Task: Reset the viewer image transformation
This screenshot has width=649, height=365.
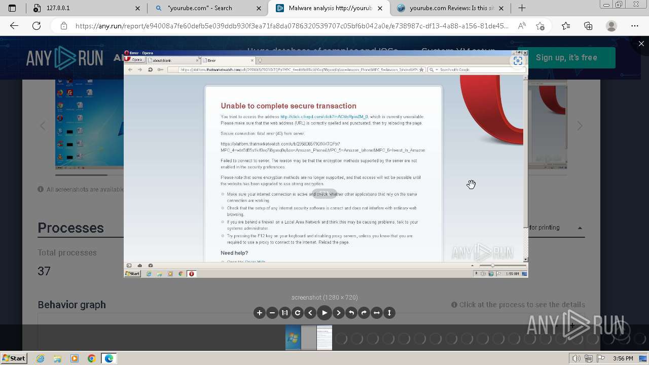Action: pos(298,313)
